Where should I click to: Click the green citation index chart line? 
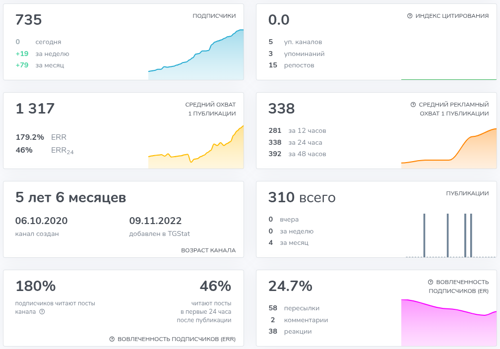pyautogui.click(x=449, y=79)
